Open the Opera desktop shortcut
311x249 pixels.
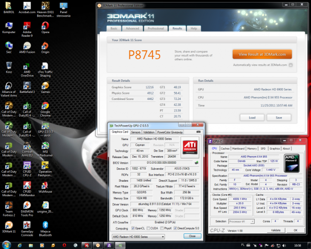pyautogui.click(x=45, y=27)
